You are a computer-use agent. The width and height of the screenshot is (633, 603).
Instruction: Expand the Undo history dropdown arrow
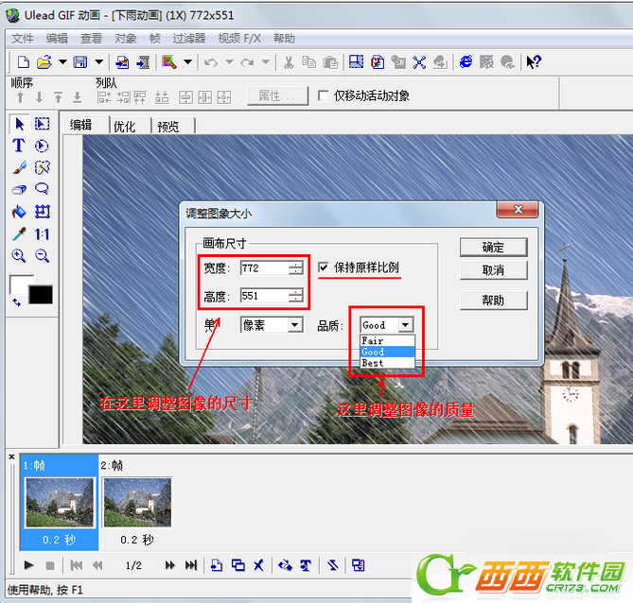pos(229,62)
